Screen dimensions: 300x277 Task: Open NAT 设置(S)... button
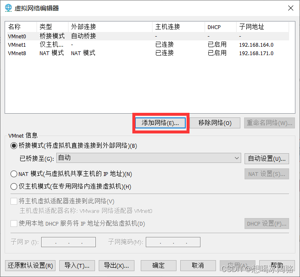267,174
